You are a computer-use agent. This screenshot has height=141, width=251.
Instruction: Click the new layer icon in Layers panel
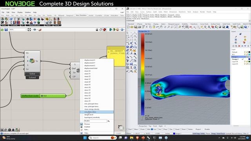click(x=233, y=46)
